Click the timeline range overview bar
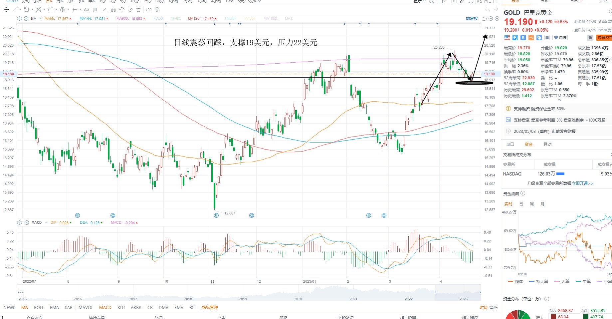The height and width of the screenshot is (319, 612). (x=249, y=293)
